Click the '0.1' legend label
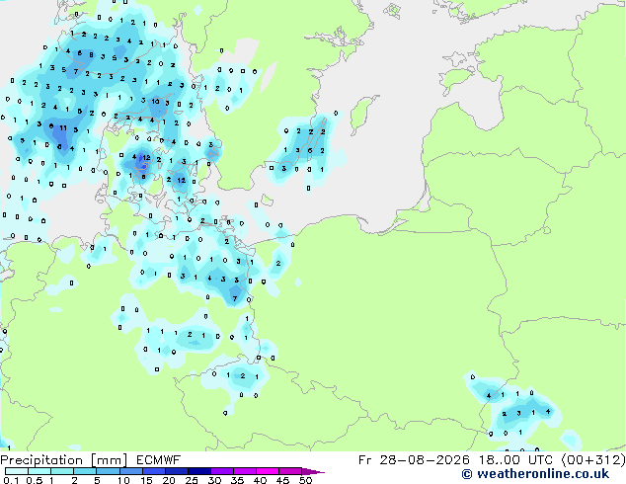This screenshot has width=626, height=484. [11, 480]
